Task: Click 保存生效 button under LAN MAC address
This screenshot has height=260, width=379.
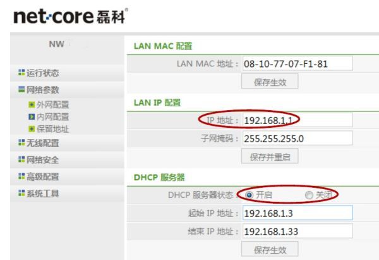Action: click(x=270, y=82)
